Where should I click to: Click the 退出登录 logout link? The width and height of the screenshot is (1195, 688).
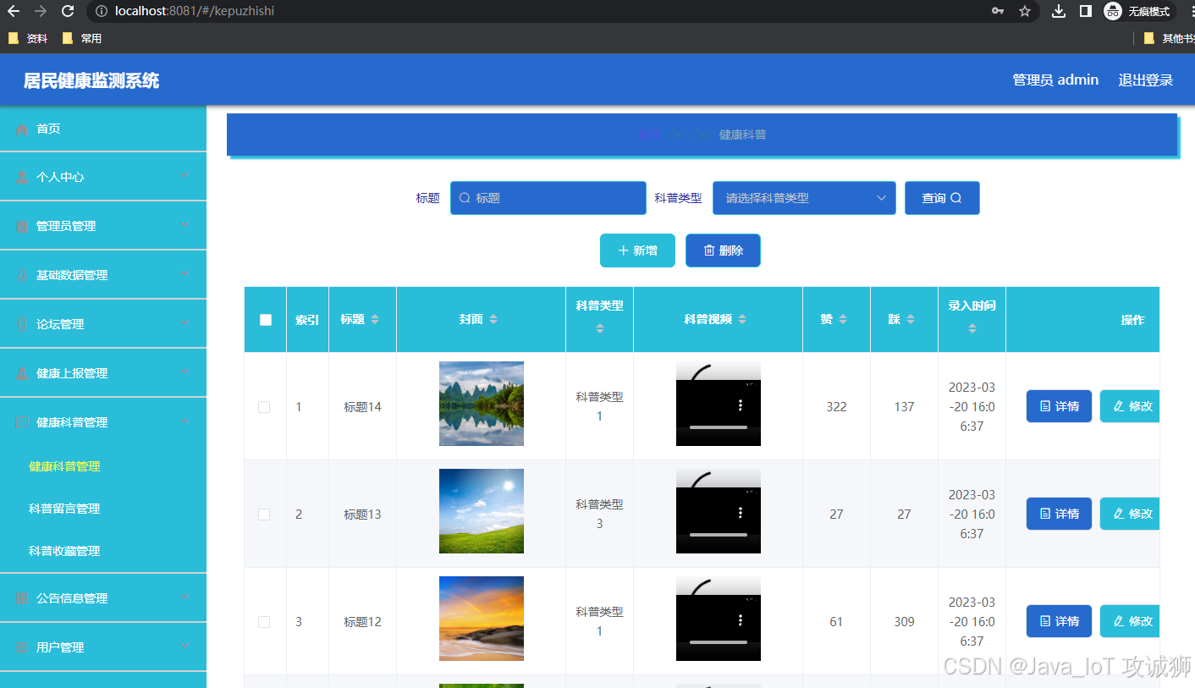coord(1146,80)
